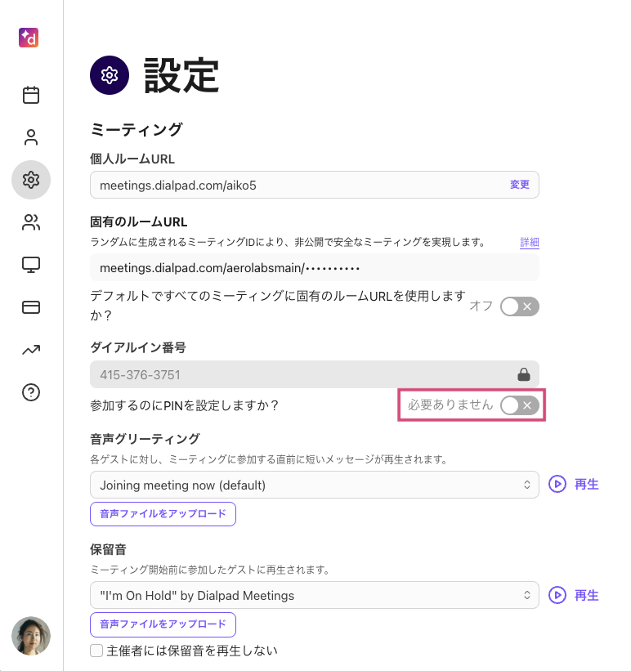
Task: Click the user avatar photo
Action: pos(31,636)
